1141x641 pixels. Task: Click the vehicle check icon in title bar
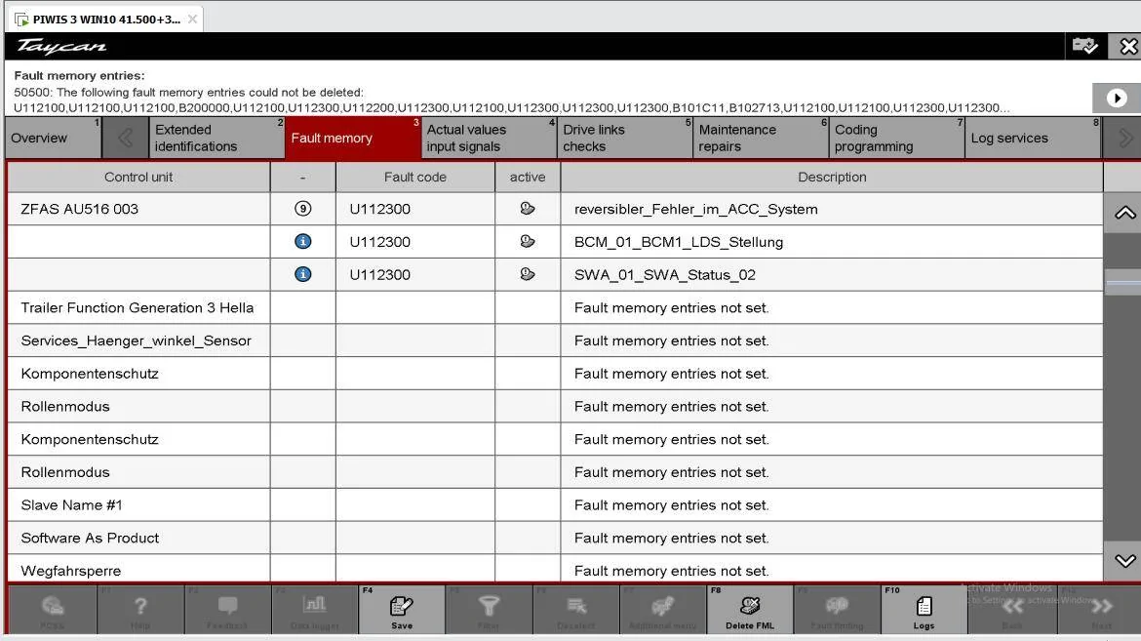1085,46
